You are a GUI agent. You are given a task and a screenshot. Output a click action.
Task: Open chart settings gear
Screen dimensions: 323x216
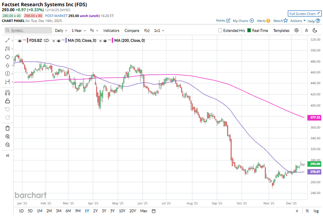(x=296, y=30)
